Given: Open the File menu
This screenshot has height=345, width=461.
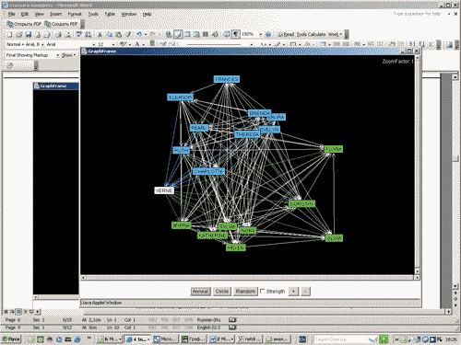Looking at the screenshot, I should coord(12,14).
